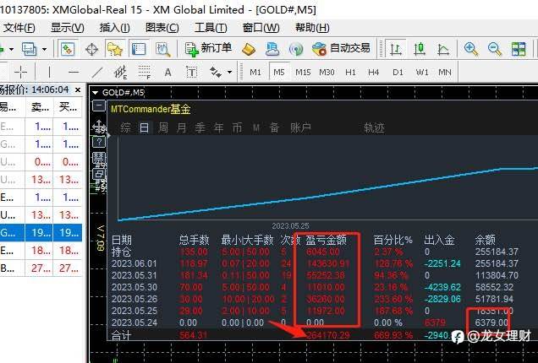
Task: Switch to the W1 timeframe
Action: pyautogui.click(x=422, y=73)
